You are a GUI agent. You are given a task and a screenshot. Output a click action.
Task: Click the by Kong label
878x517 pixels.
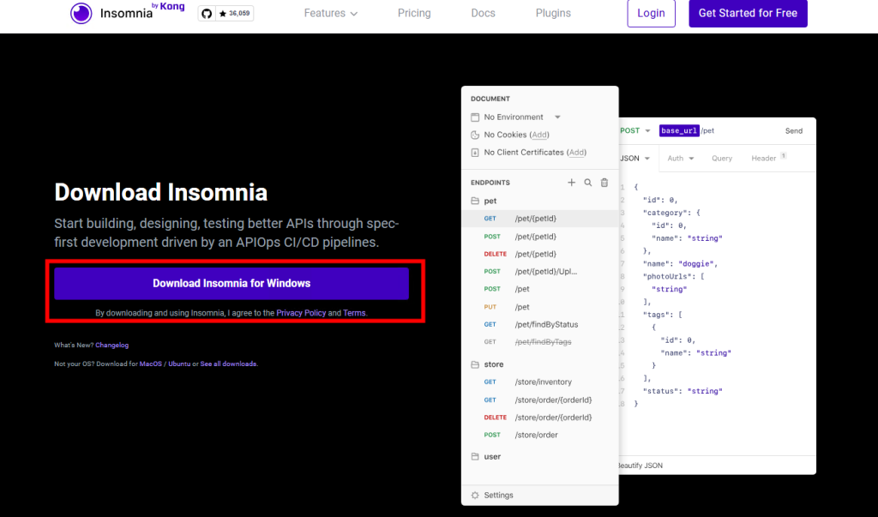(x=168, y=6)
